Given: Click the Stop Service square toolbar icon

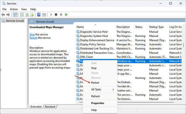Looking at the screenshot, I should point(56,15).
